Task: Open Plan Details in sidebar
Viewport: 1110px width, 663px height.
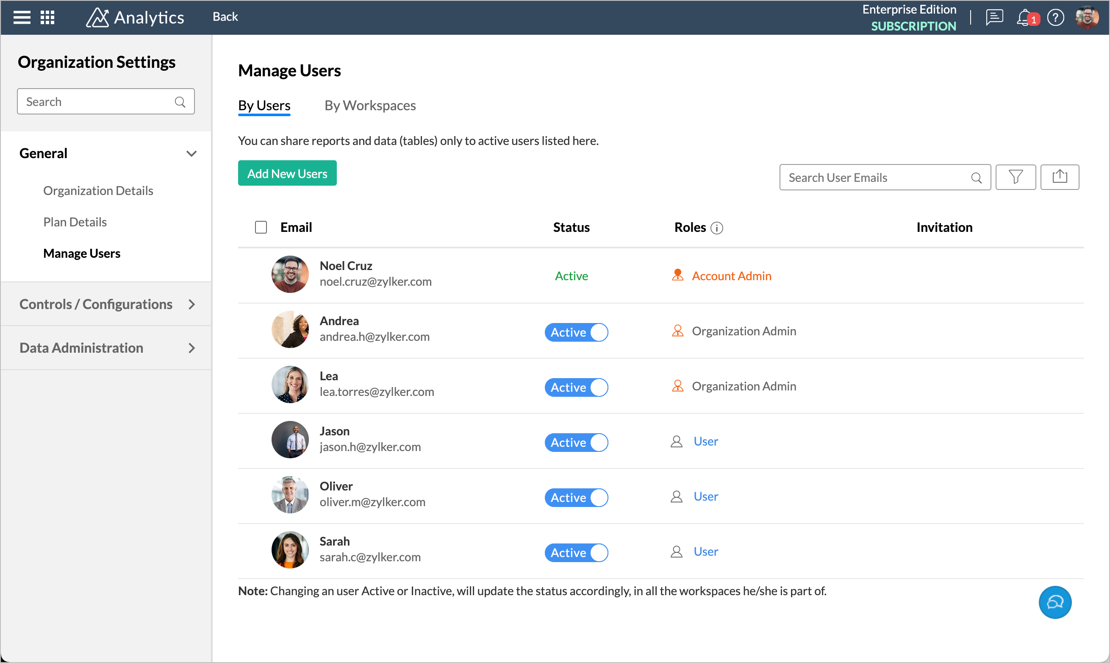Action: (x=75, y=222)
